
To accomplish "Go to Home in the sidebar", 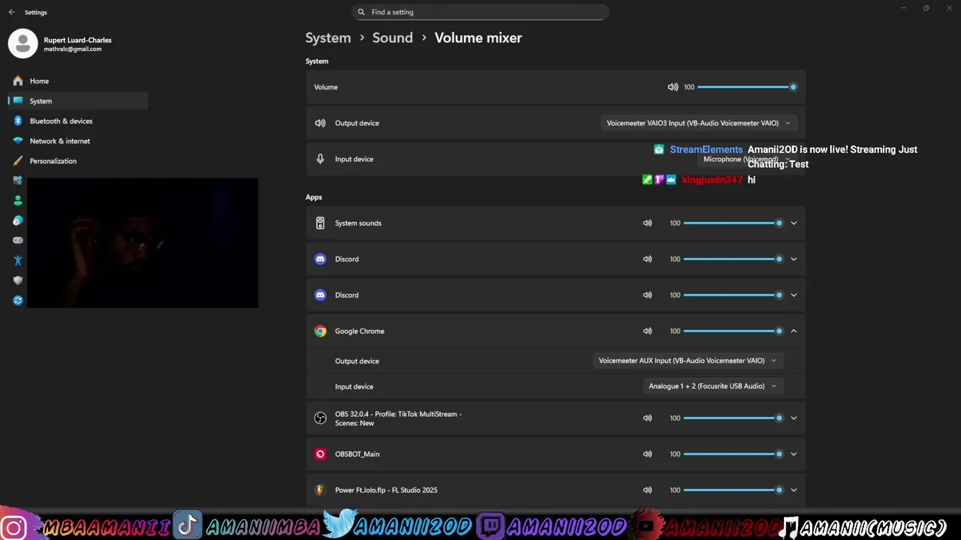I will 78,81.
